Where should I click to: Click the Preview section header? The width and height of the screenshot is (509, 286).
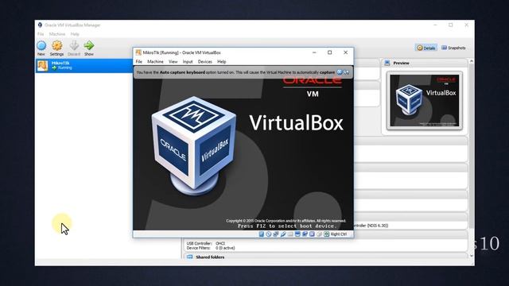point(424,63)
